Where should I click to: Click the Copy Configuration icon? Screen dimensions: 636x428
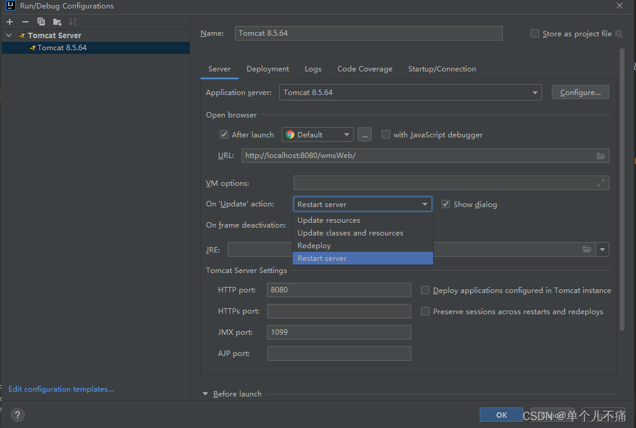[x=41, y=22]
